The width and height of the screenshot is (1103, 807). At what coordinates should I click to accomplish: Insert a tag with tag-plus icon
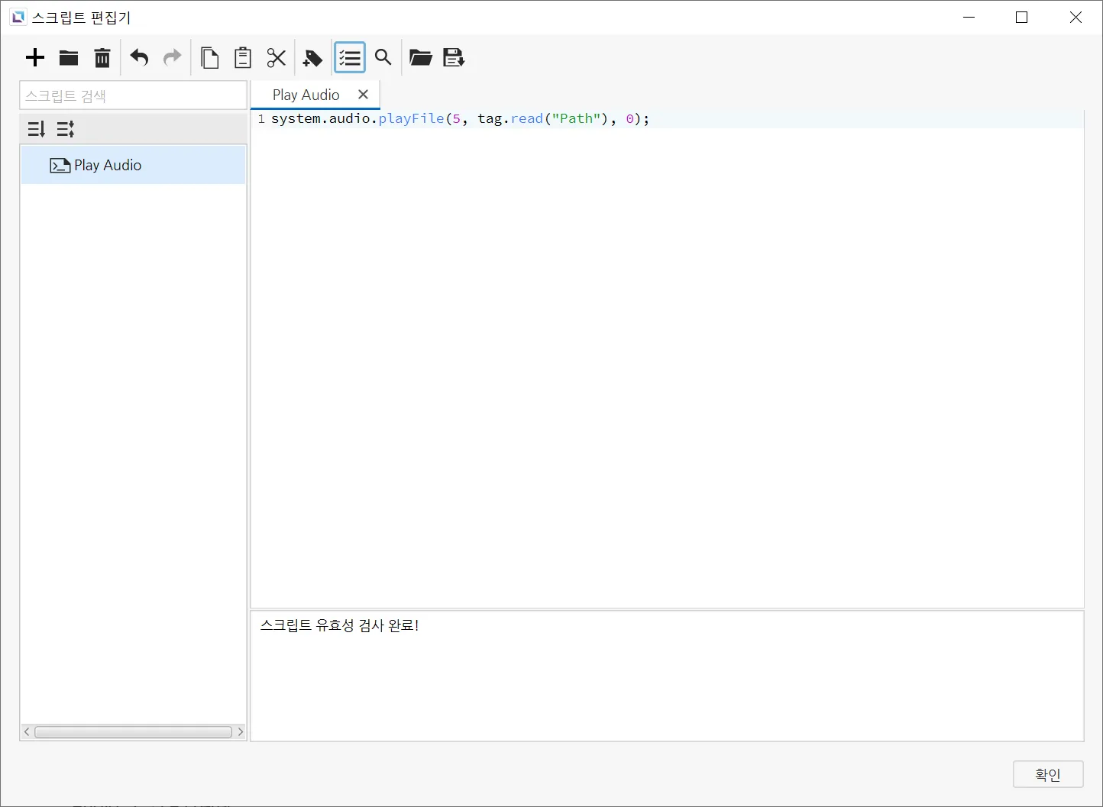312,58
